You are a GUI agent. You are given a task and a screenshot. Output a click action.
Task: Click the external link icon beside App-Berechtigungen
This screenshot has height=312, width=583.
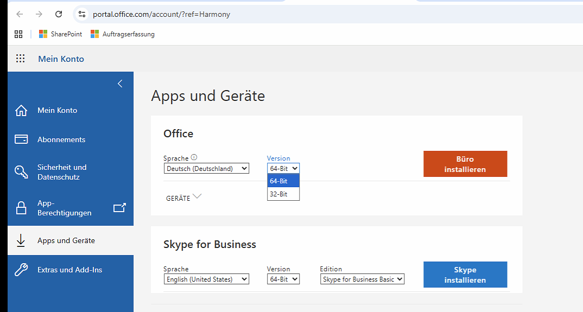pyautogui.click(x=119, y=208)
